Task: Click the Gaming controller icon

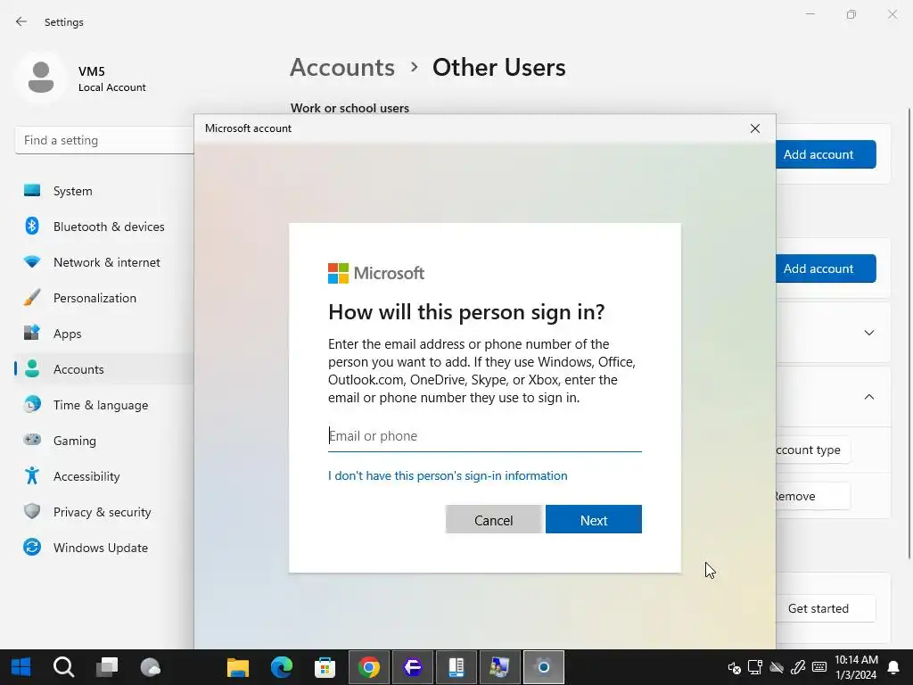Action: point(32,439)
